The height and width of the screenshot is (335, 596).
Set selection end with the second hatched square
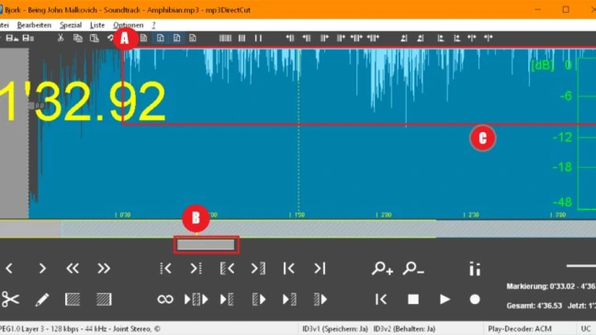click(x=104, y=299)
